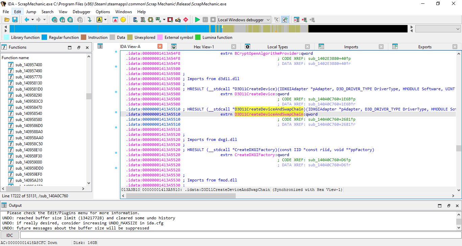This screenshot has height=246, width=462.
Task: Click the byte sequence search icon
Action: pyautogui.click(x=70, y=20)
